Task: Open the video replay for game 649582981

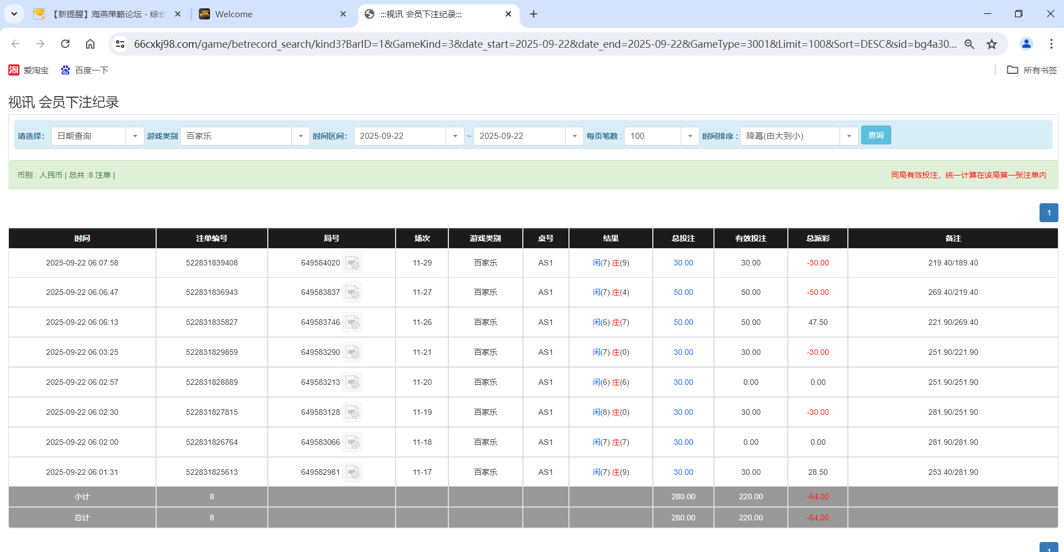Action: [x=353, y=472]
